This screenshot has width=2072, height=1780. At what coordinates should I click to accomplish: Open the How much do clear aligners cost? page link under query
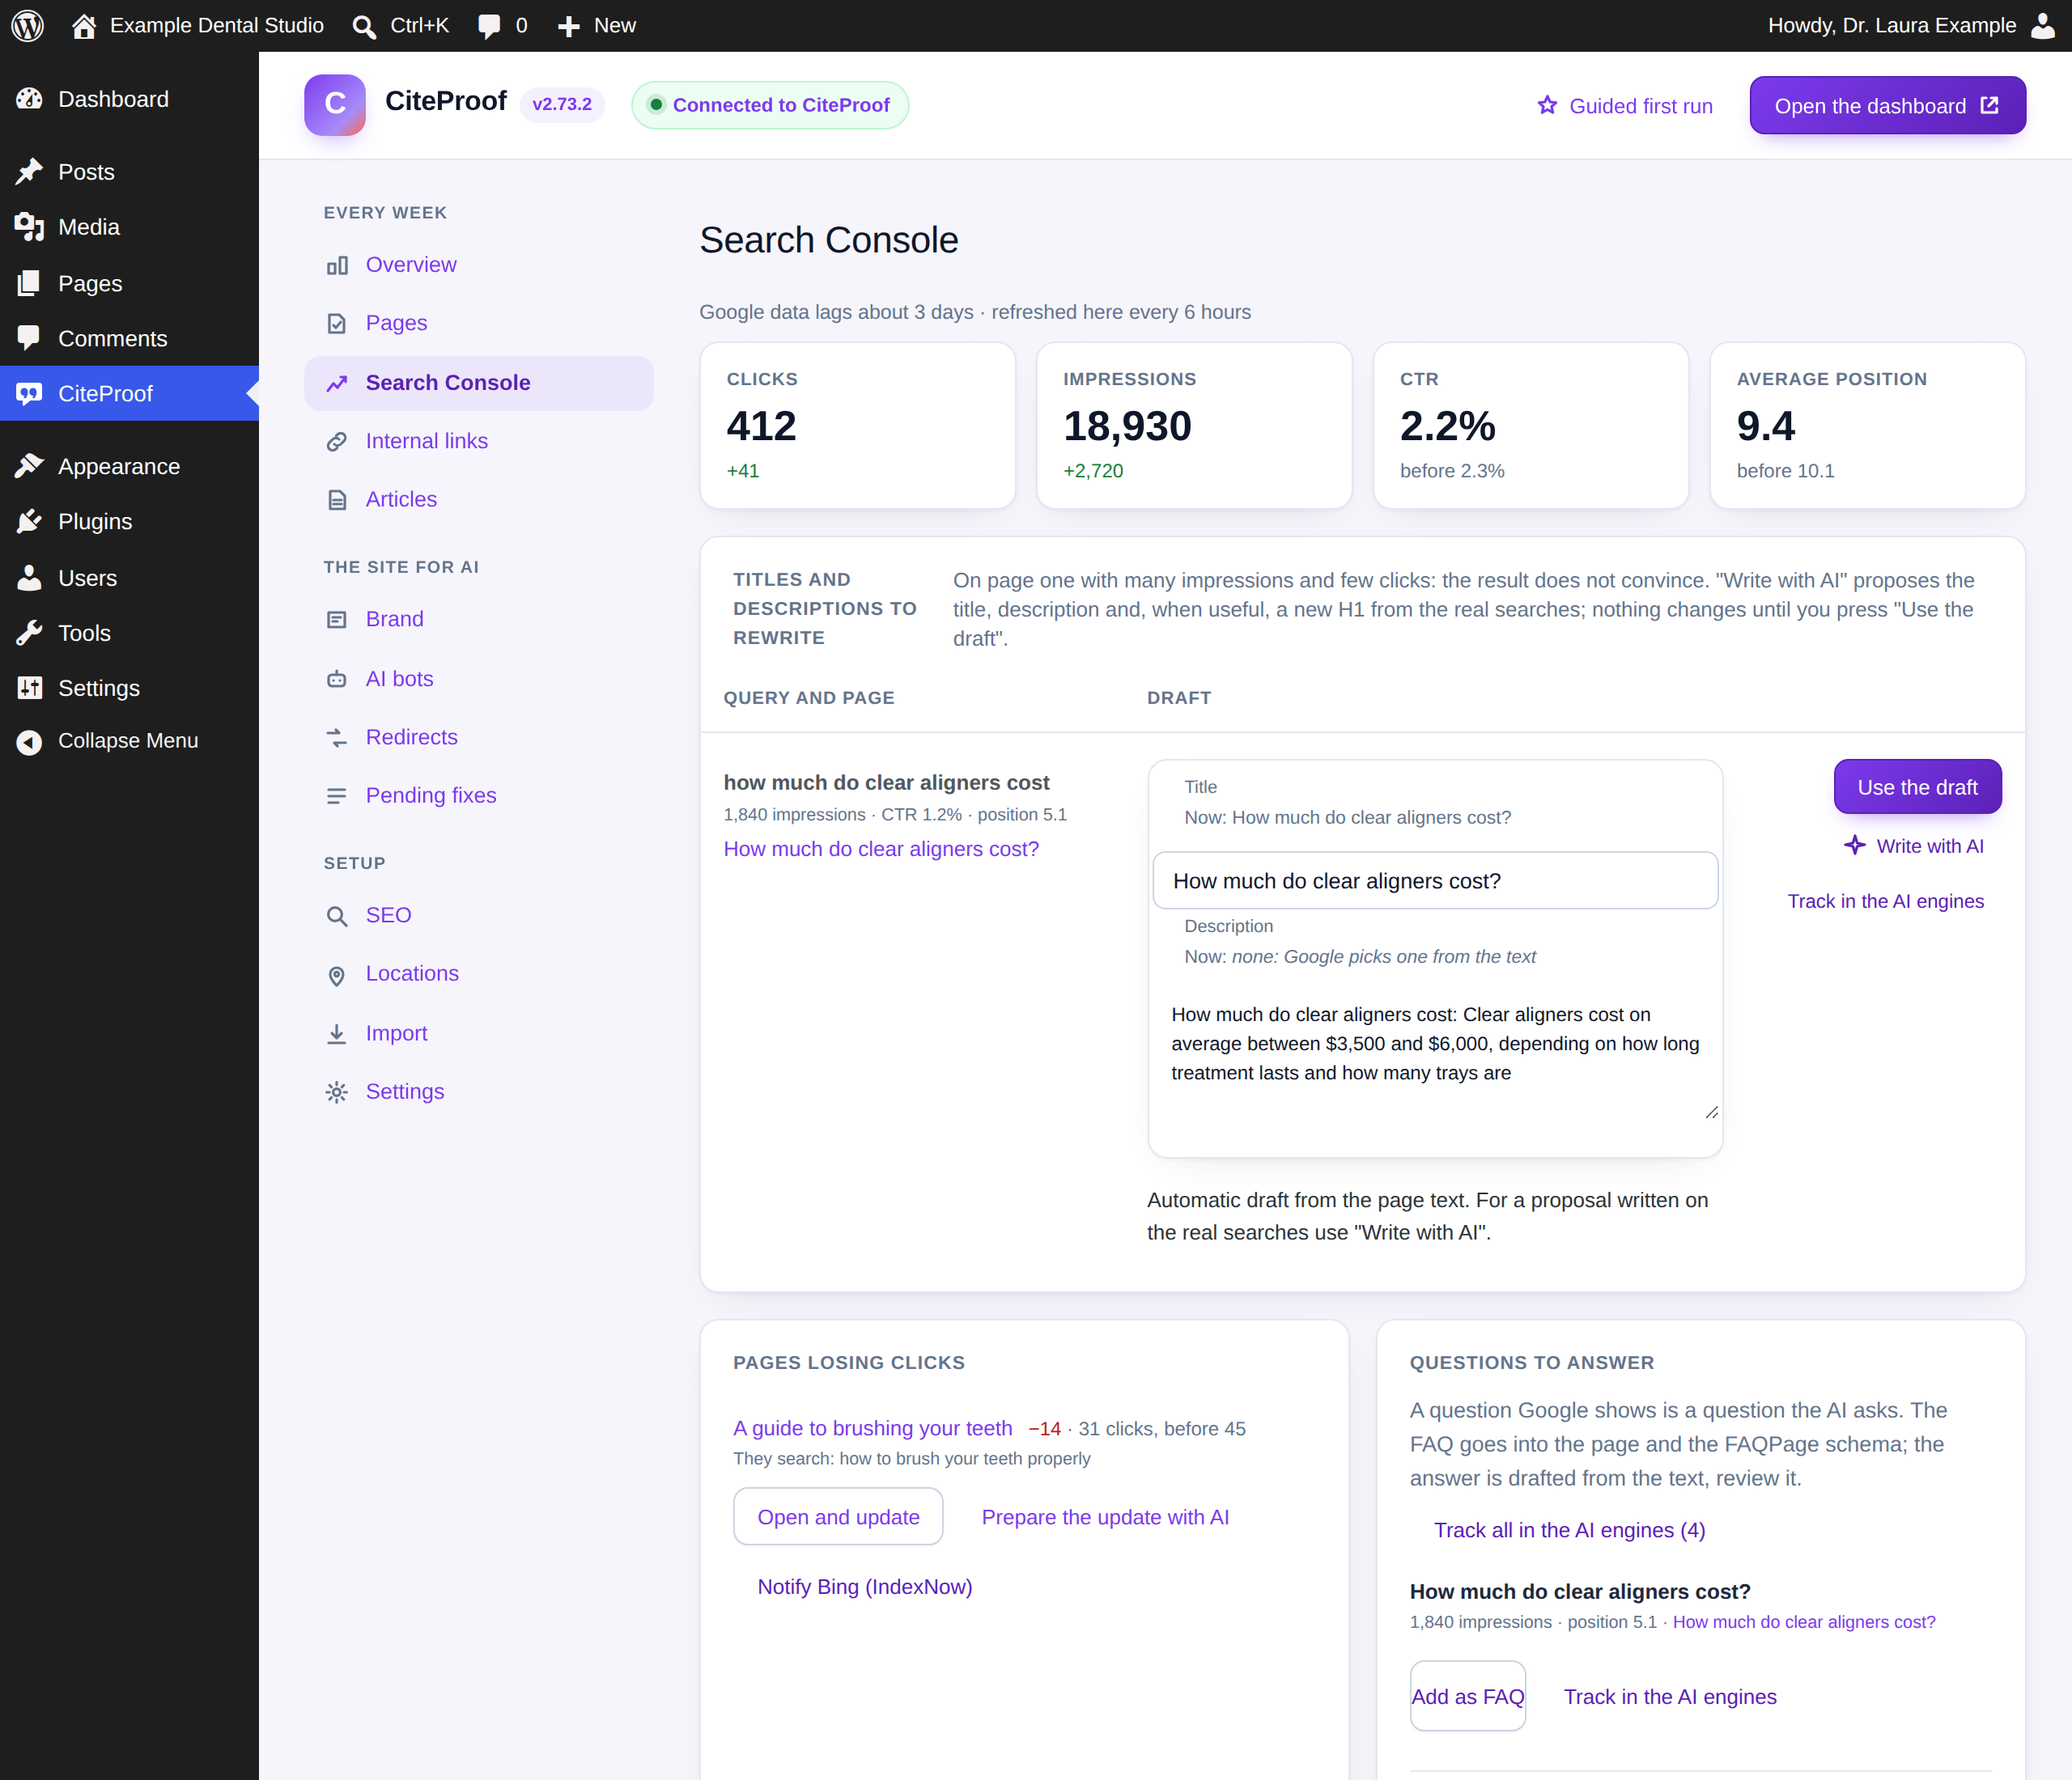881,849
